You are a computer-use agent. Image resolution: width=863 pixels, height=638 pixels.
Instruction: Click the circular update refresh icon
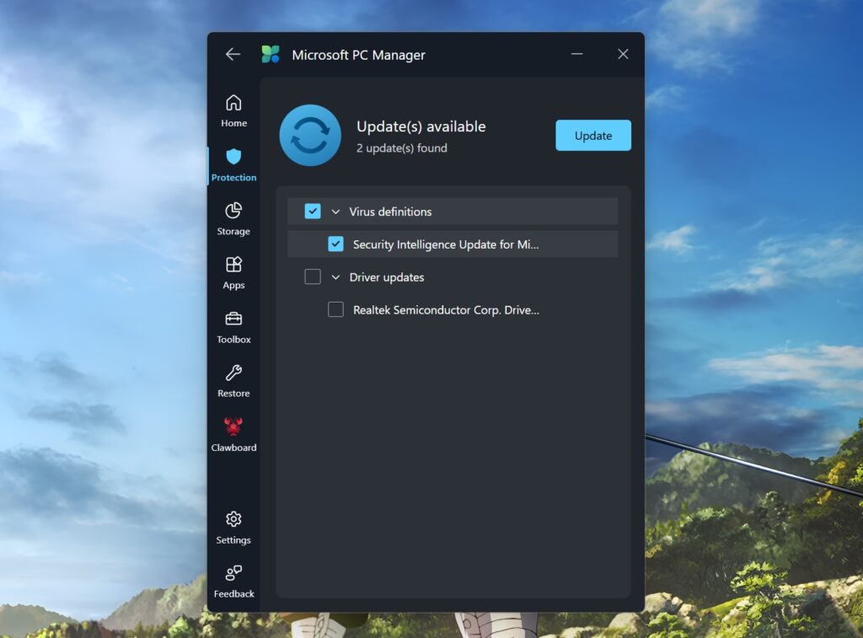click(x=309, y=135)
